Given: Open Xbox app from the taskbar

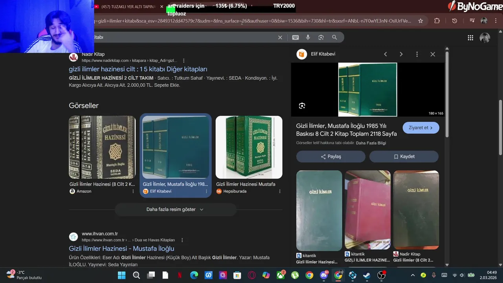Looking at the screenshot, I should tap(281, 275).
